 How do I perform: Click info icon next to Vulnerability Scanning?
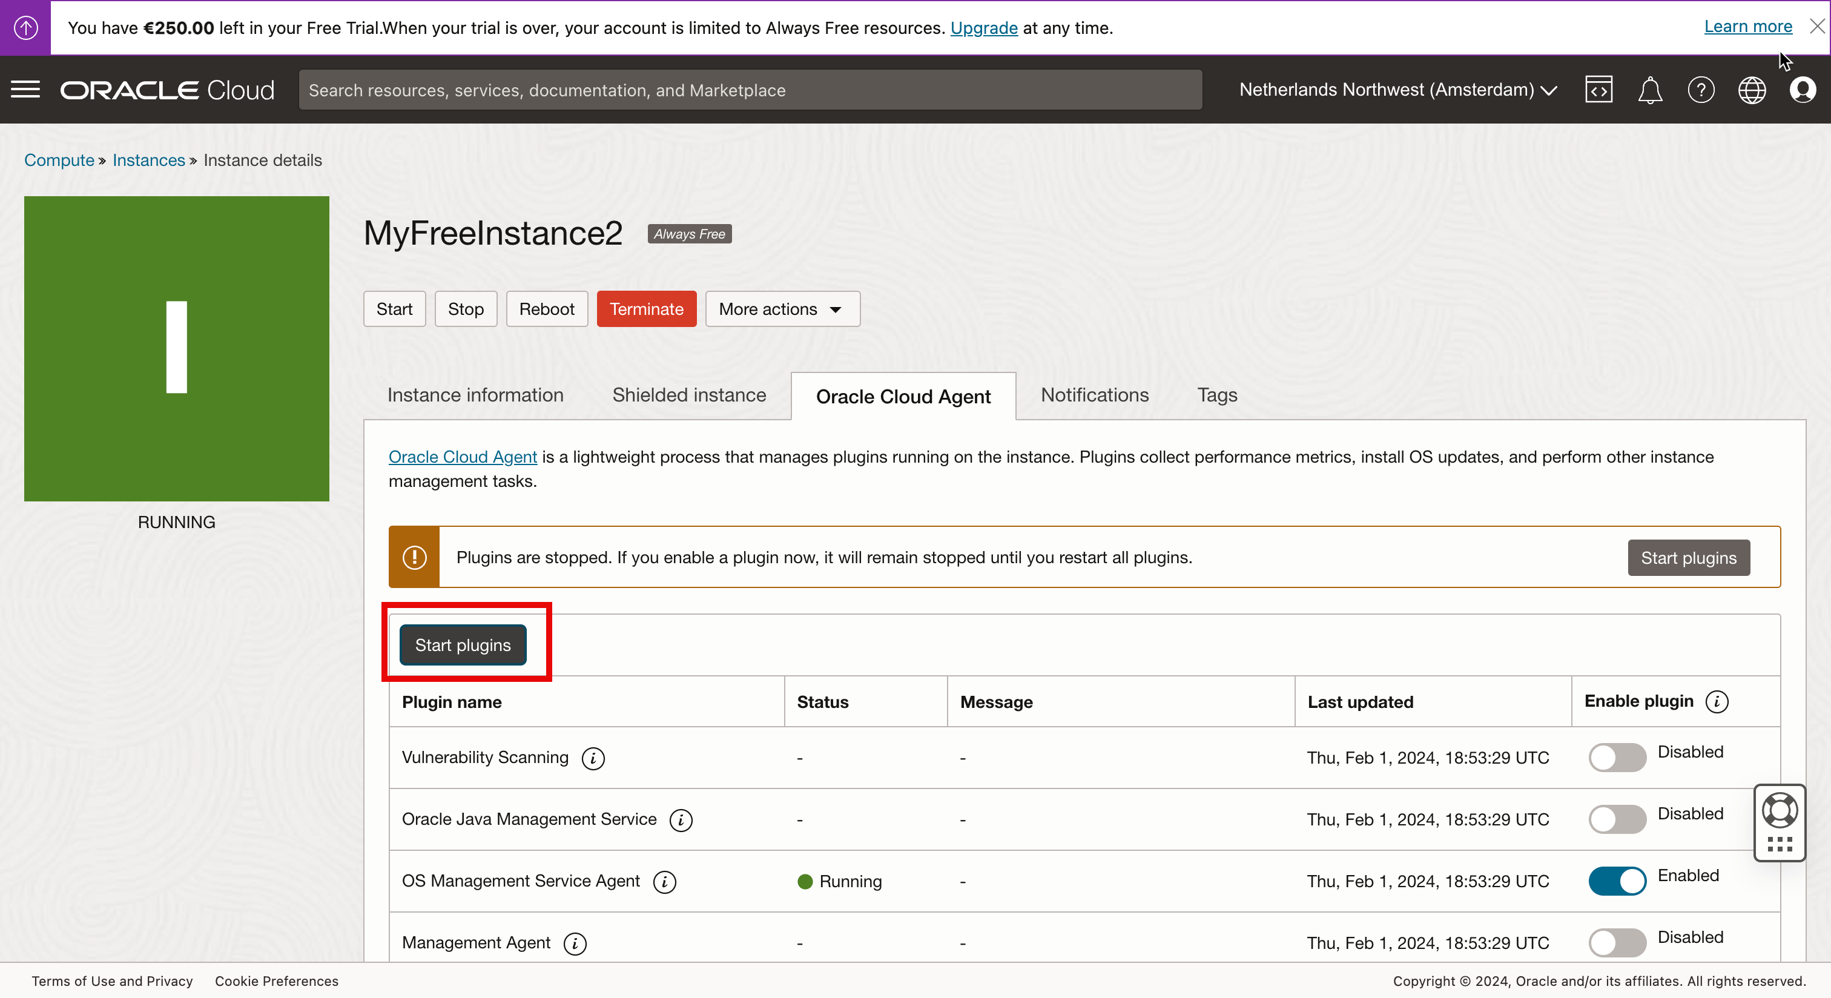593,758
